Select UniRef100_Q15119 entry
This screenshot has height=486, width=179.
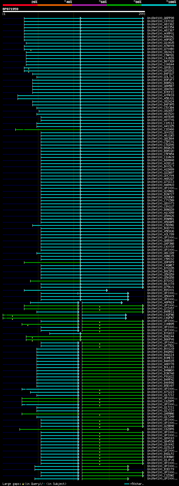coord(161,448)
